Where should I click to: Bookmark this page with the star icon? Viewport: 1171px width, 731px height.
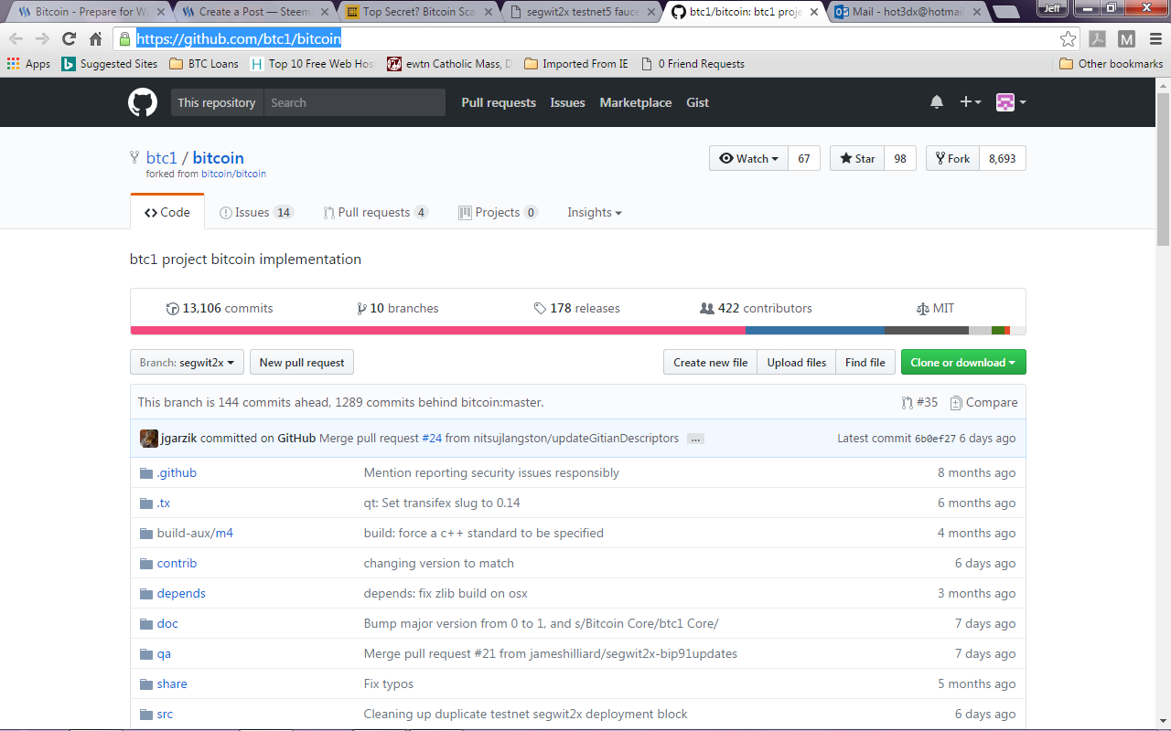point(1068,38)
